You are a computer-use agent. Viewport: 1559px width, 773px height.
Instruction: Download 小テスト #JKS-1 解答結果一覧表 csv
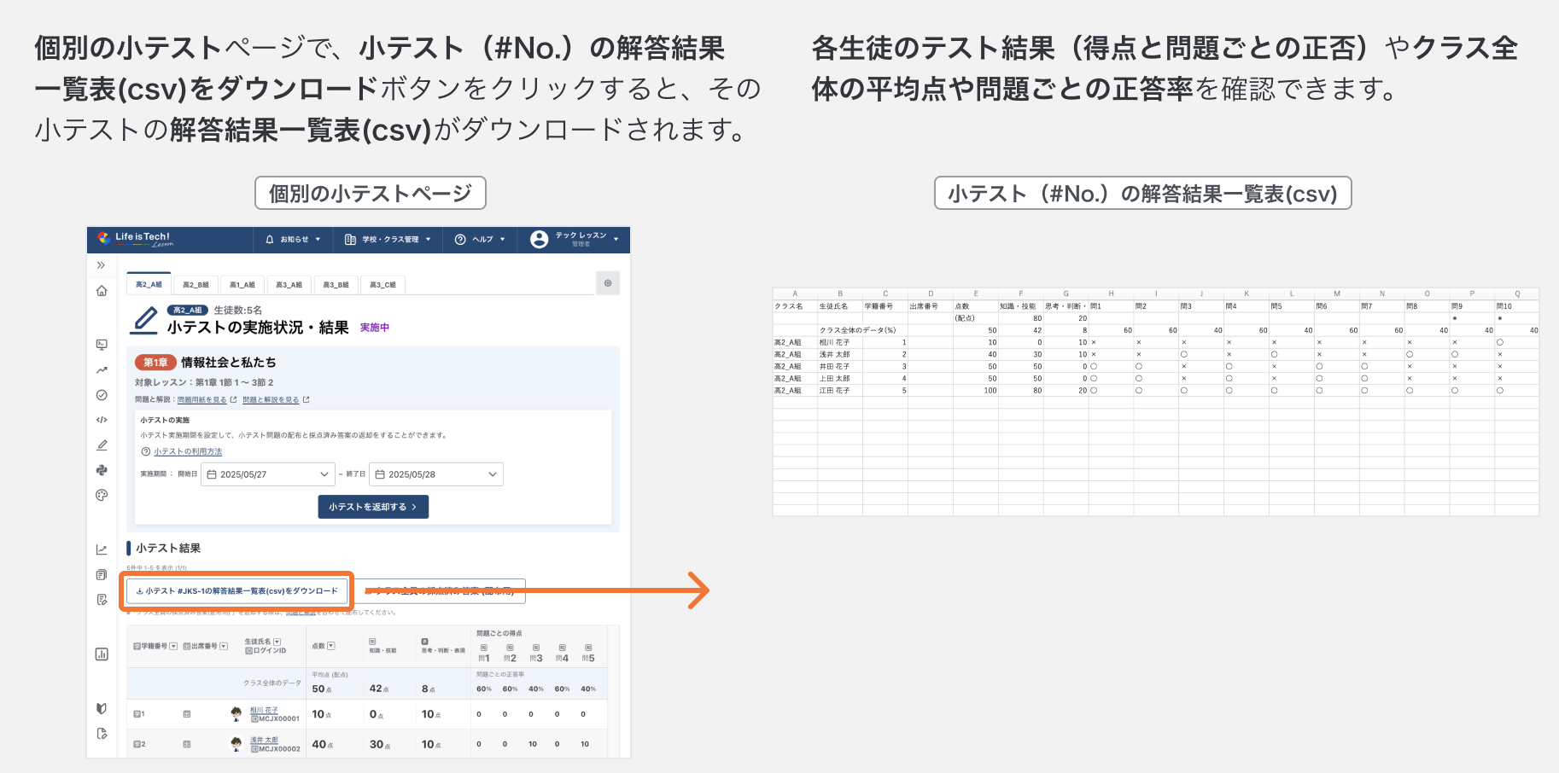pyautogui.click(x=236, y=590)
